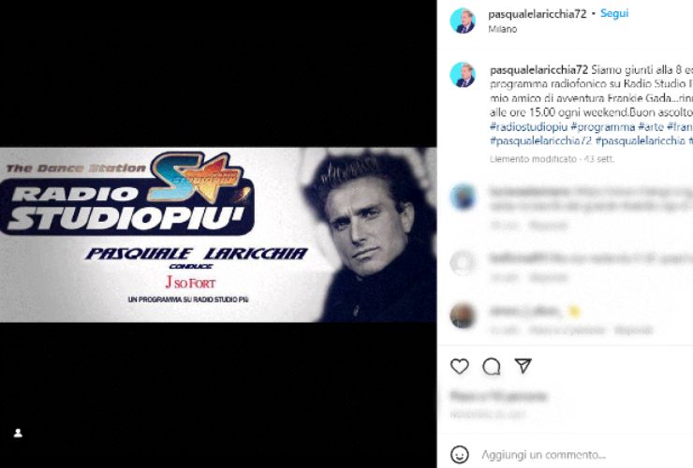Viewport: 693px width, 468px height.
Task: Open the emoji picker smiley icon
Action: [460, 454]
